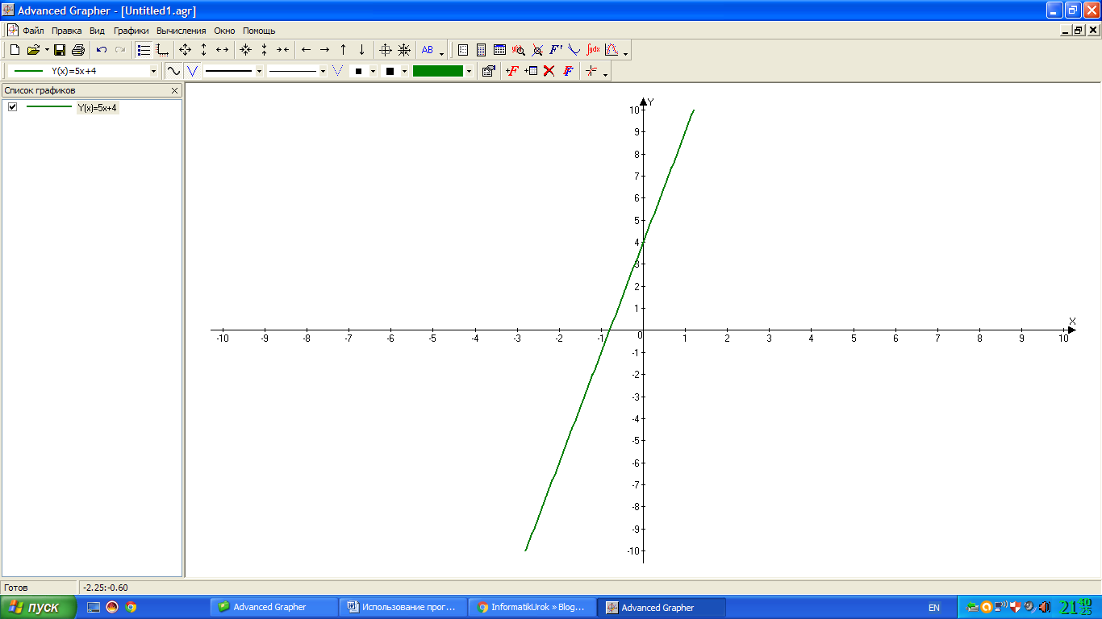Image resolution: width=1102 pixels, height=619 pixels.
Task: Open the Правка menu
Action: pos(67,31)
